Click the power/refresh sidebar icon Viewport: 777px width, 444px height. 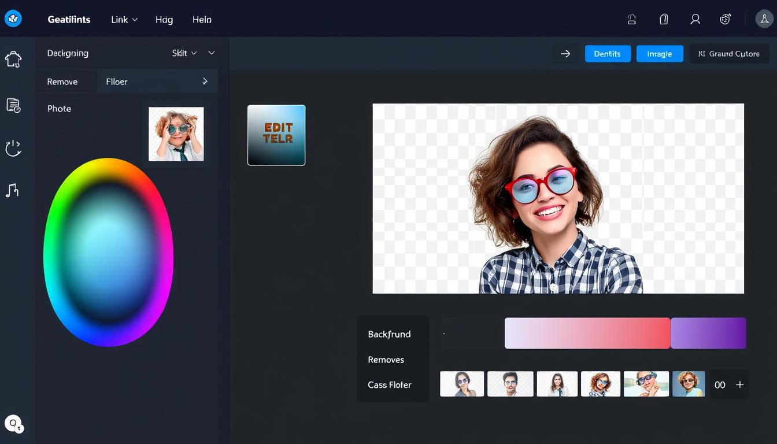(x=13, y=149)
